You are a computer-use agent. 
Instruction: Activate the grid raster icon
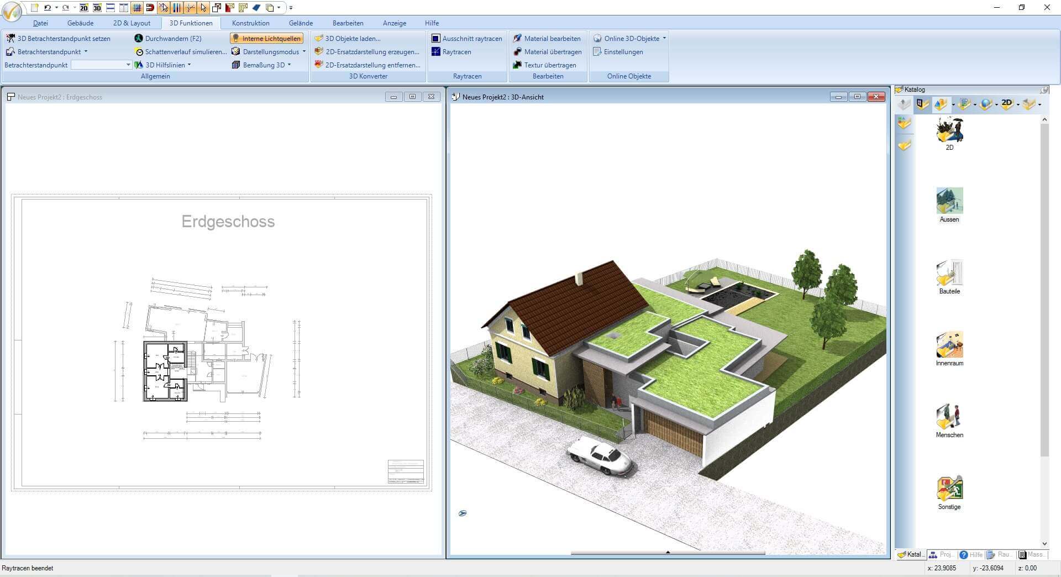(136, 8)
